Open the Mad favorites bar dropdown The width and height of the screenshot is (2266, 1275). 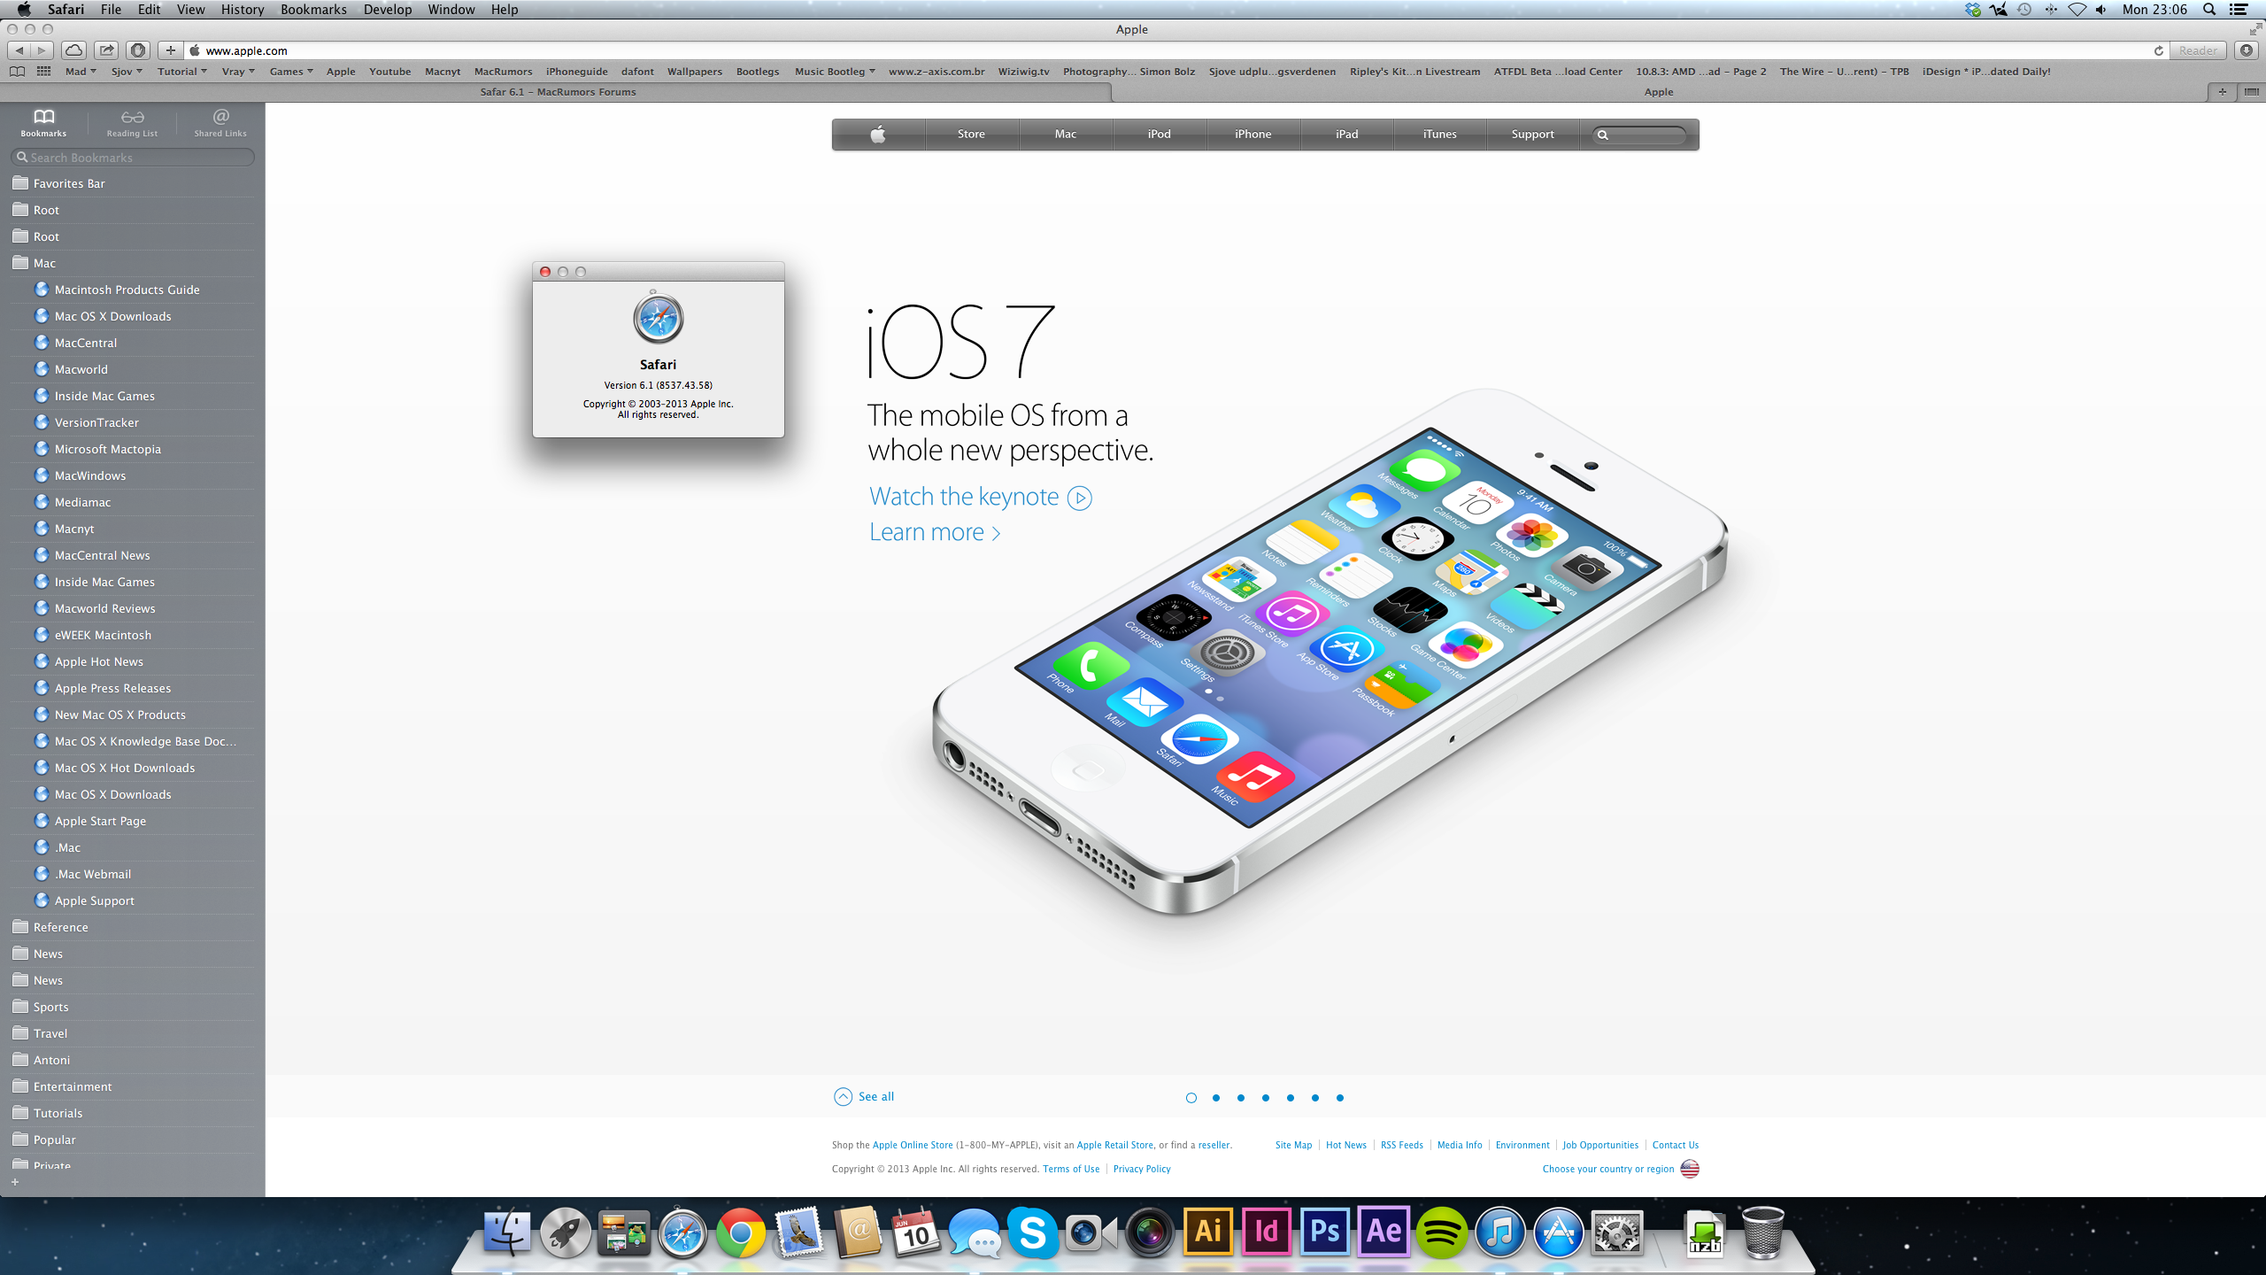(x=81, y=72)
